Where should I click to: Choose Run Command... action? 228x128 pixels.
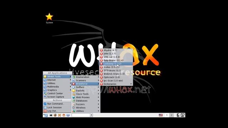[x=57, y=104]
